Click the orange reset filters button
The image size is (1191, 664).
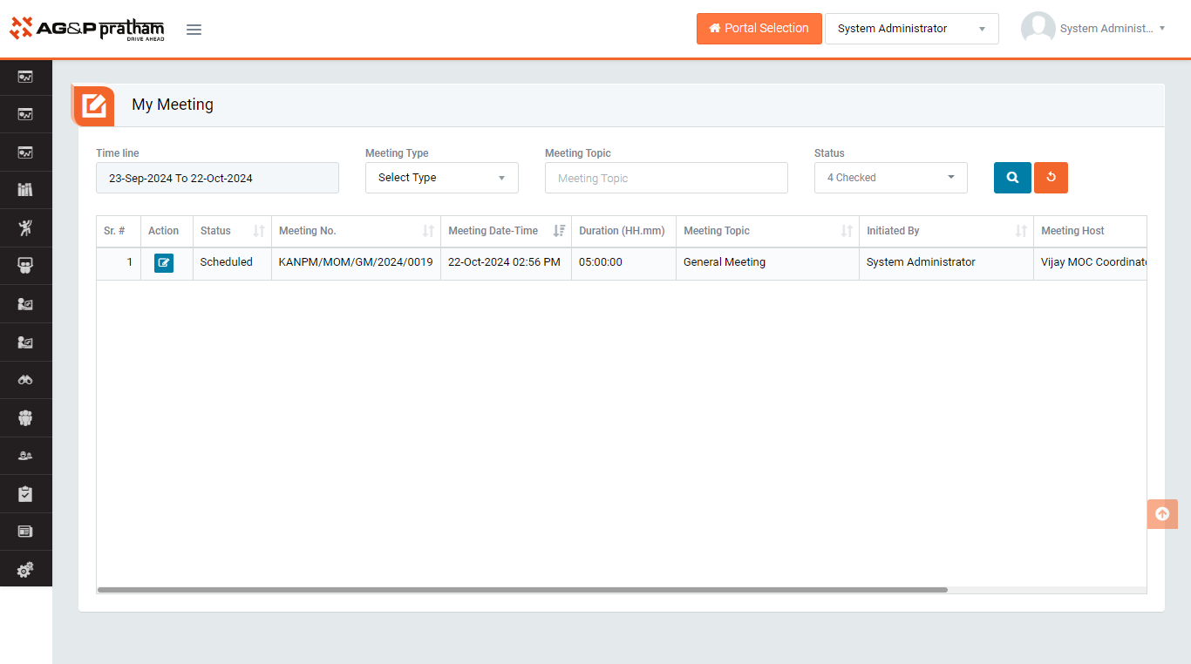coord(1051,178)
